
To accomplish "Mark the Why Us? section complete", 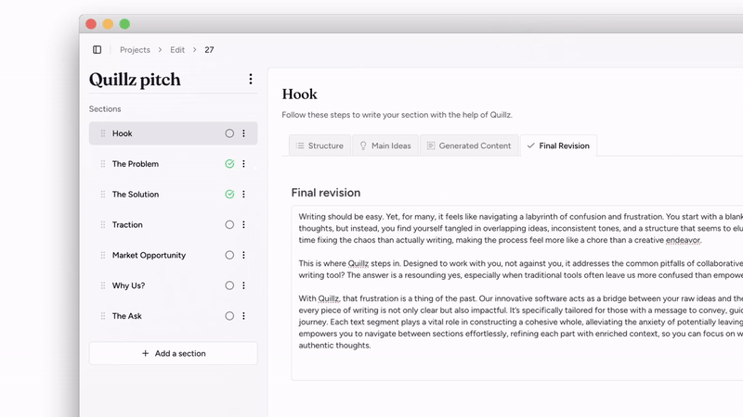I will click(x=229, y=285).
